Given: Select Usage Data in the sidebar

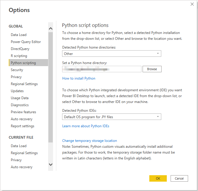Looking at the screenshot, I should coord(20,98).
